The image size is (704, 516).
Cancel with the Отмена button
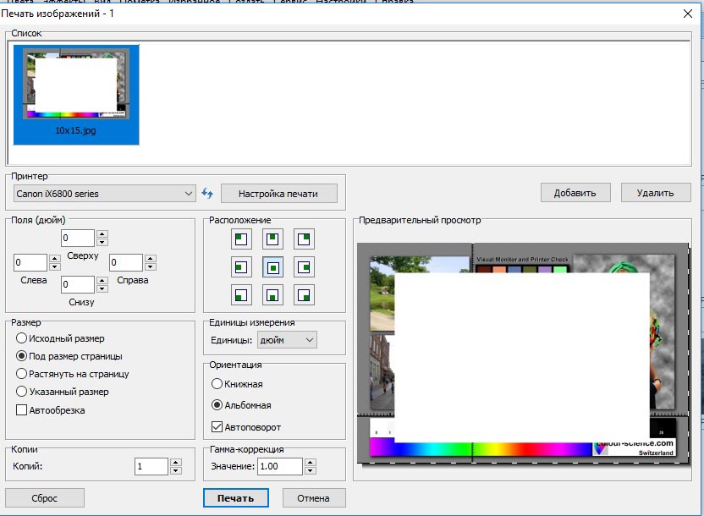[x=314, y=498]
